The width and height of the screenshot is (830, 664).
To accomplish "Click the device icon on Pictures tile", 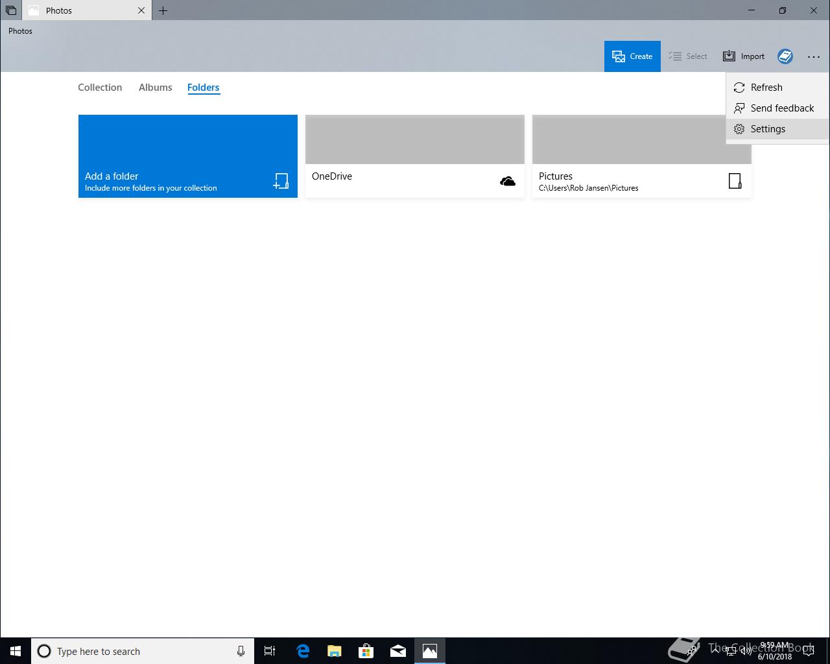I will coord(735,181).
